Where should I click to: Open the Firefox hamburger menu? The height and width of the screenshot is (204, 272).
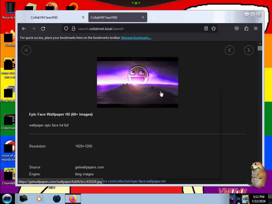click(256, 28)
